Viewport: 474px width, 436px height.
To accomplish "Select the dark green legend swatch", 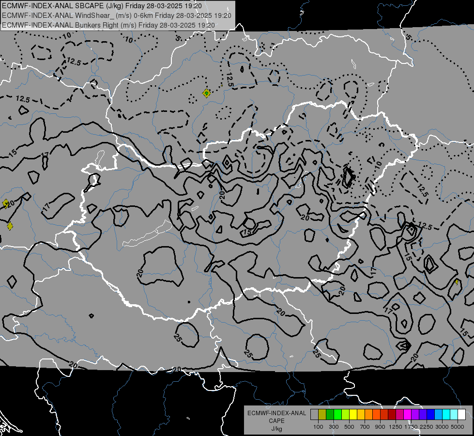I will [330, 415].
